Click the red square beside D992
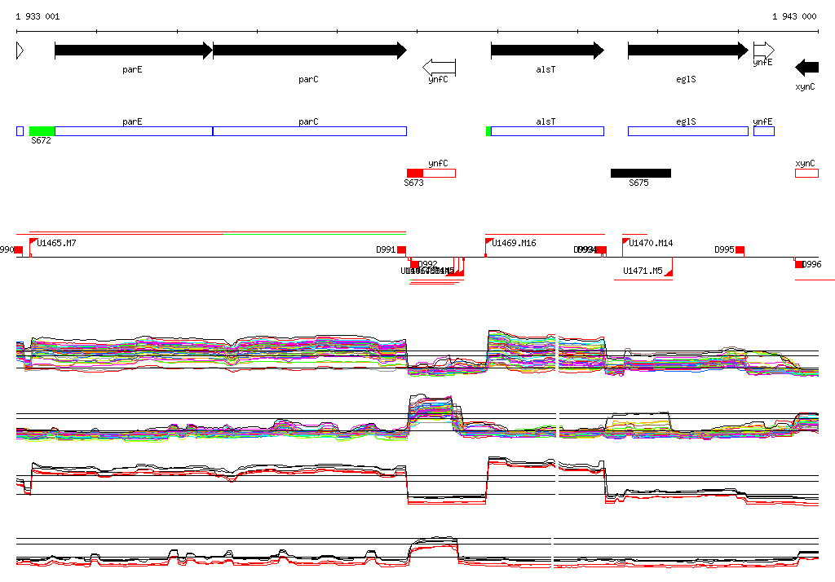This screenshot has height=582, width=835. (414, 264)
